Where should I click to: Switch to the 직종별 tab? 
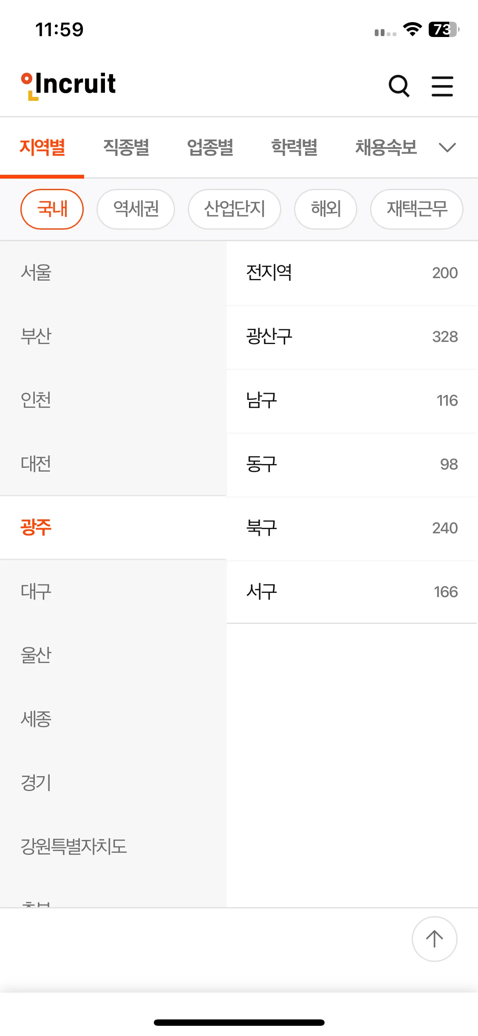(x=126, y=148)
